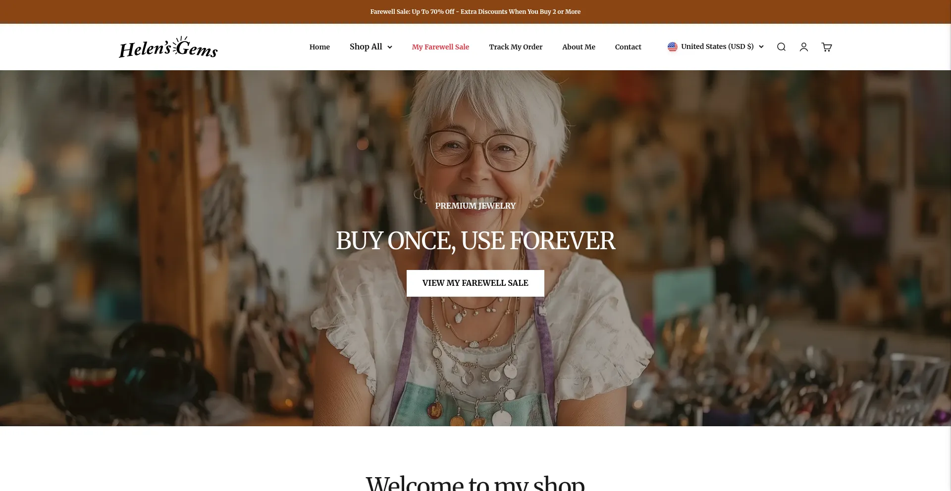The width and height of the screenshot is (951, 491).
Task: Open the search magnifier icon
Action: 781,47
